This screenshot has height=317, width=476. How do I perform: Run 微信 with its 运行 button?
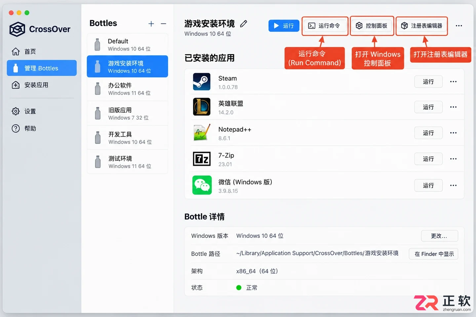428,185
